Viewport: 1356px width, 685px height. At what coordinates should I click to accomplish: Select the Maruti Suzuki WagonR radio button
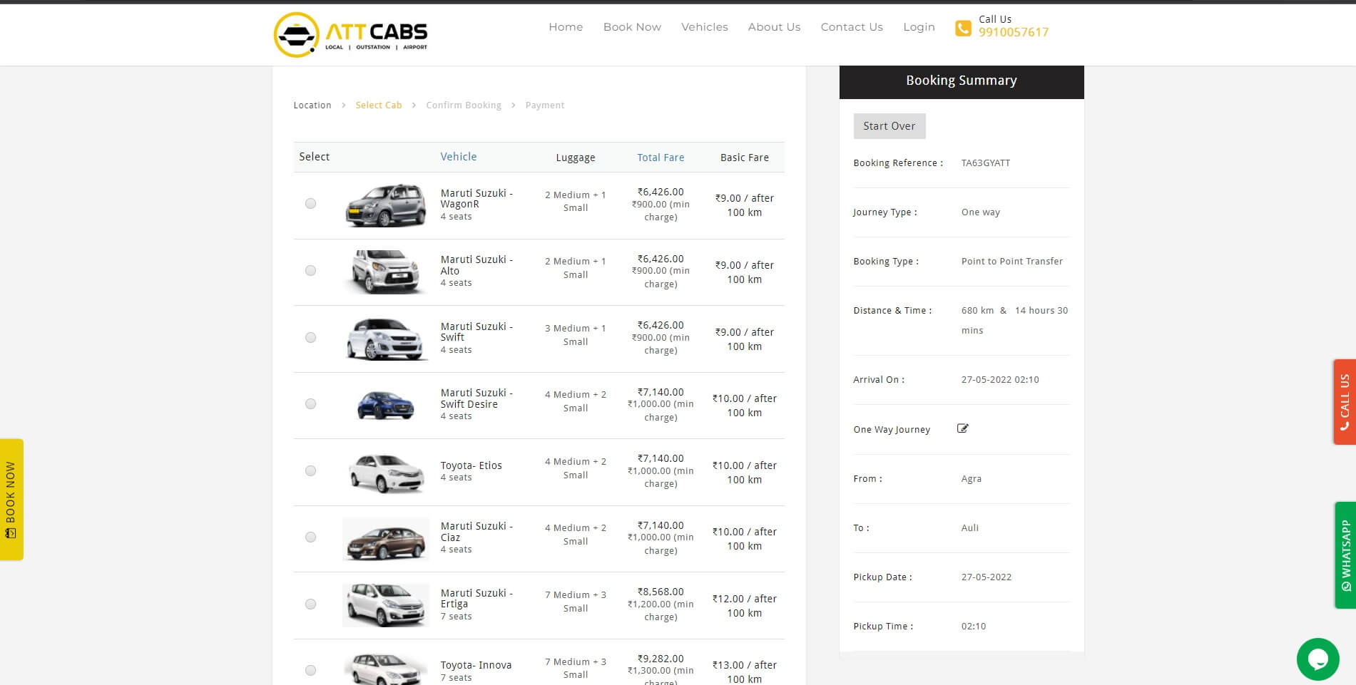click(310, 204)
